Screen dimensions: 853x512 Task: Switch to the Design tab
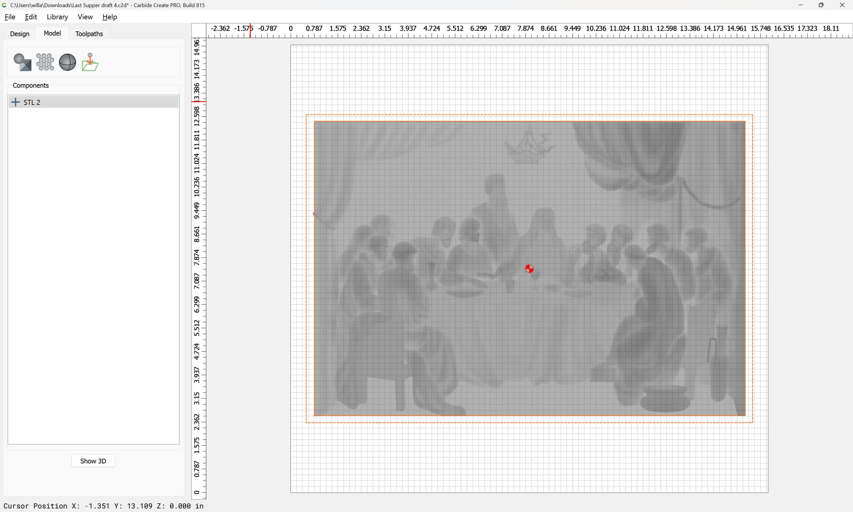pyautogui.click(x=20, y=34)
